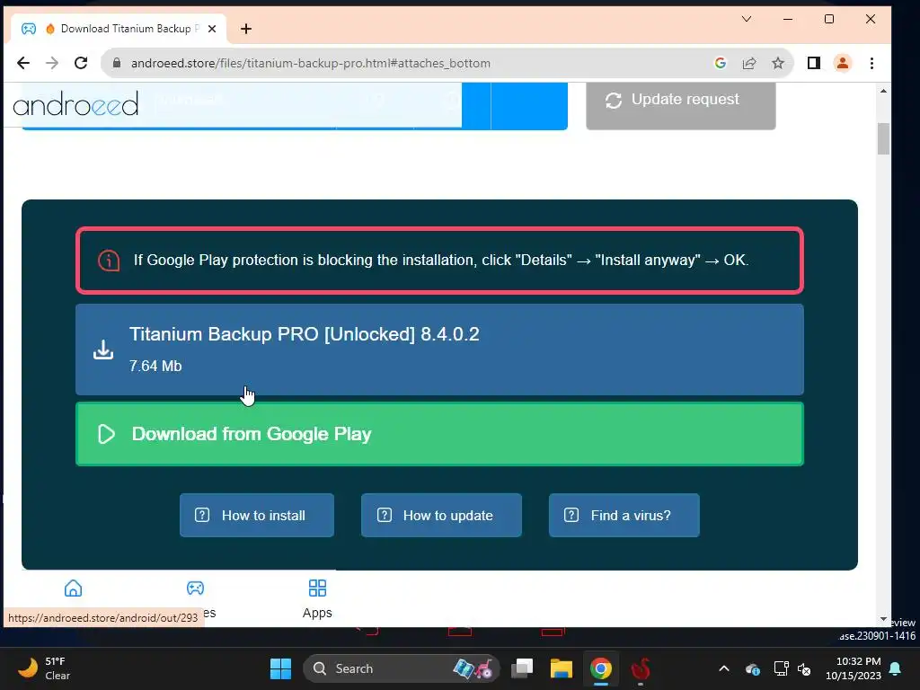Open File Explorer from the taskbar
Screen dimensions: 920x690
point(561,668)
